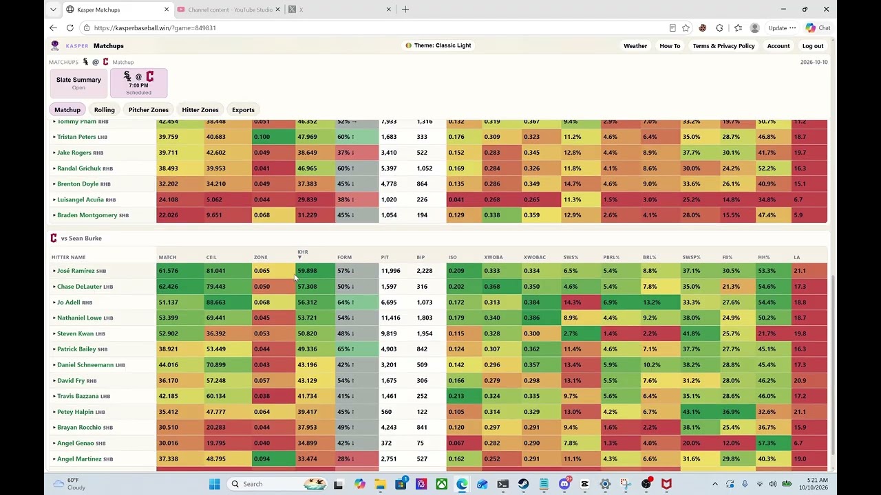Open File Explorer from the taskbar
This screenshot has width=881, height=495.
coord(380,484)
